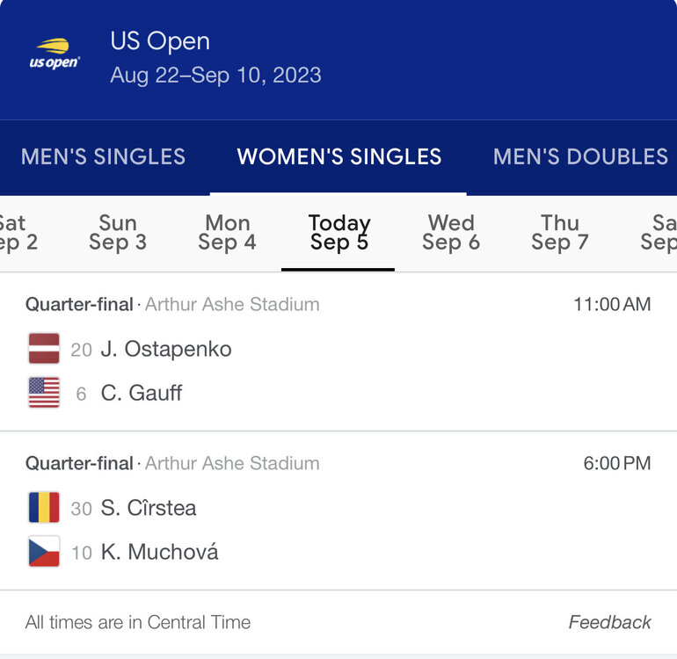This screenshot has width=677, height=659.
Task: Open the 6:00 PM quarter-final match
Action: tap(338, 510)
